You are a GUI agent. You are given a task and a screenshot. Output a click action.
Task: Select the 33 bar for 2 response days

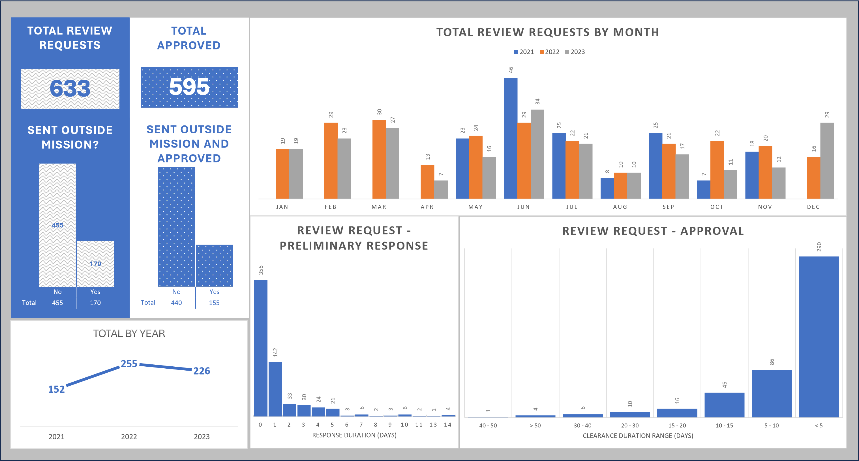(290, 410)
